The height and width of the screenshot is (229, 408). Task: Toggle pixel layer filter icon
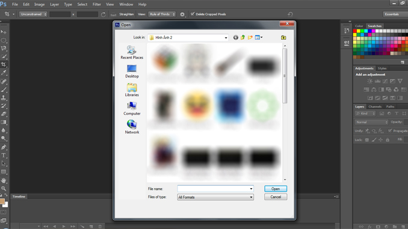[382, 114]
